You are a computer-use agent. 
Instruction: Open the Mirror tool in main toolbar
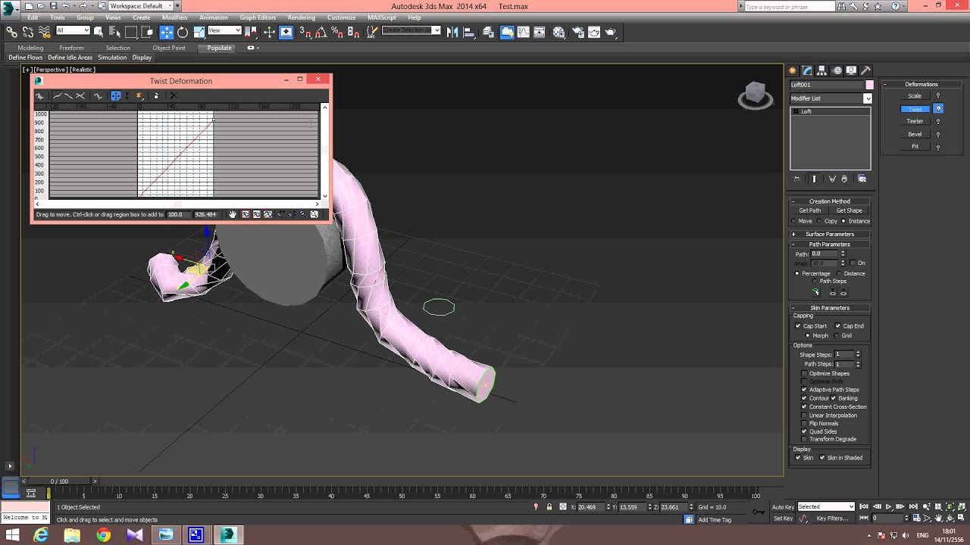452,32
